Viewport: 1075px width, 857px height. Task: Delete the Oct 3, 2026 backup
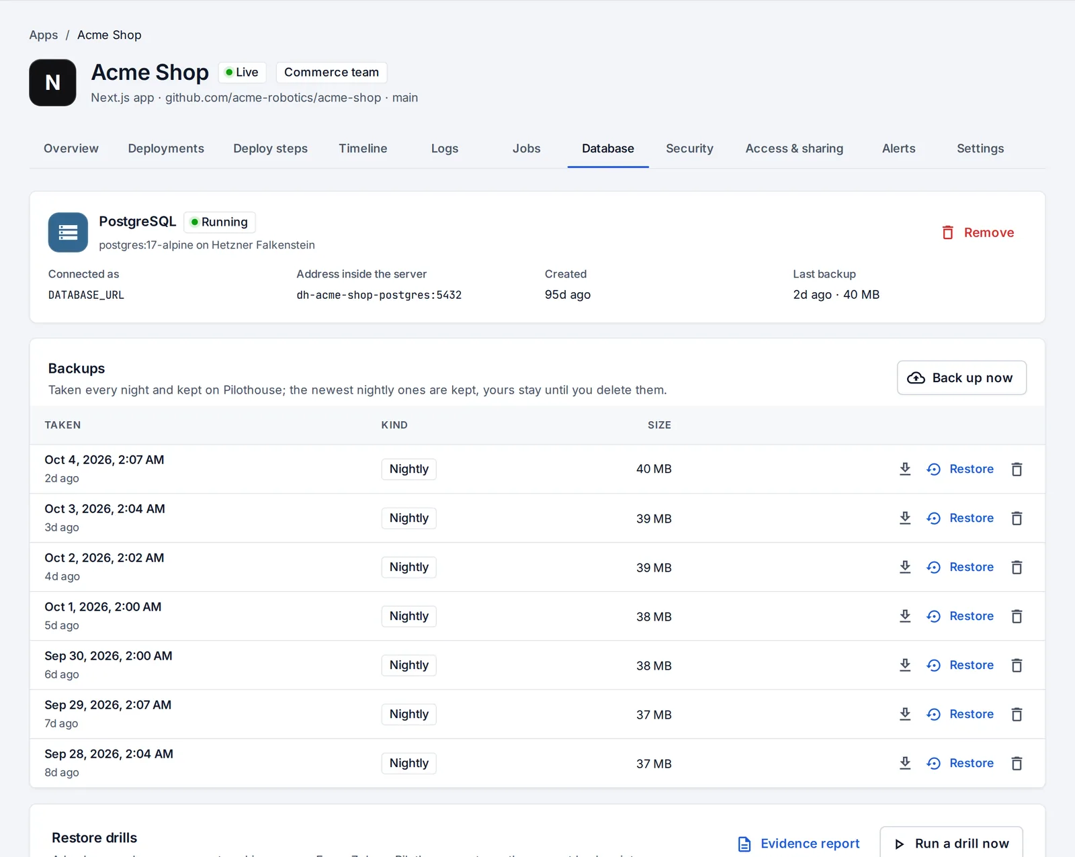[1017, 518]
